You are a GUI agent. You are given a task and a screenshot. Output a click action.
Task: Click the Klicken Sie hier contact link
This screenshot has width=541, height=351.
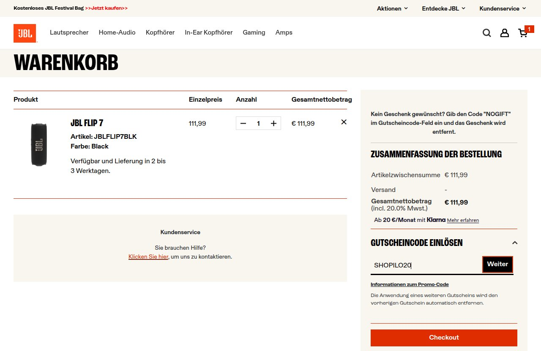(x=148, y=256)
